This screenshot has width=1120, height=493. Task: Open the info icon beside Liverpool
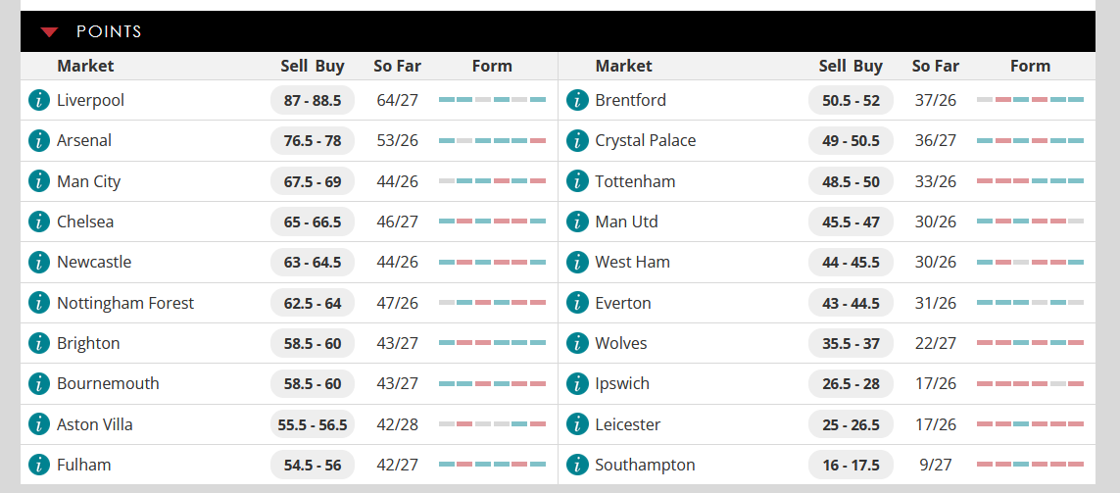point(38,100)
